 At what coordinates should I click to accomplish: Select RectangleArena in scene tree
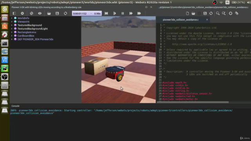tap(27, 32)
